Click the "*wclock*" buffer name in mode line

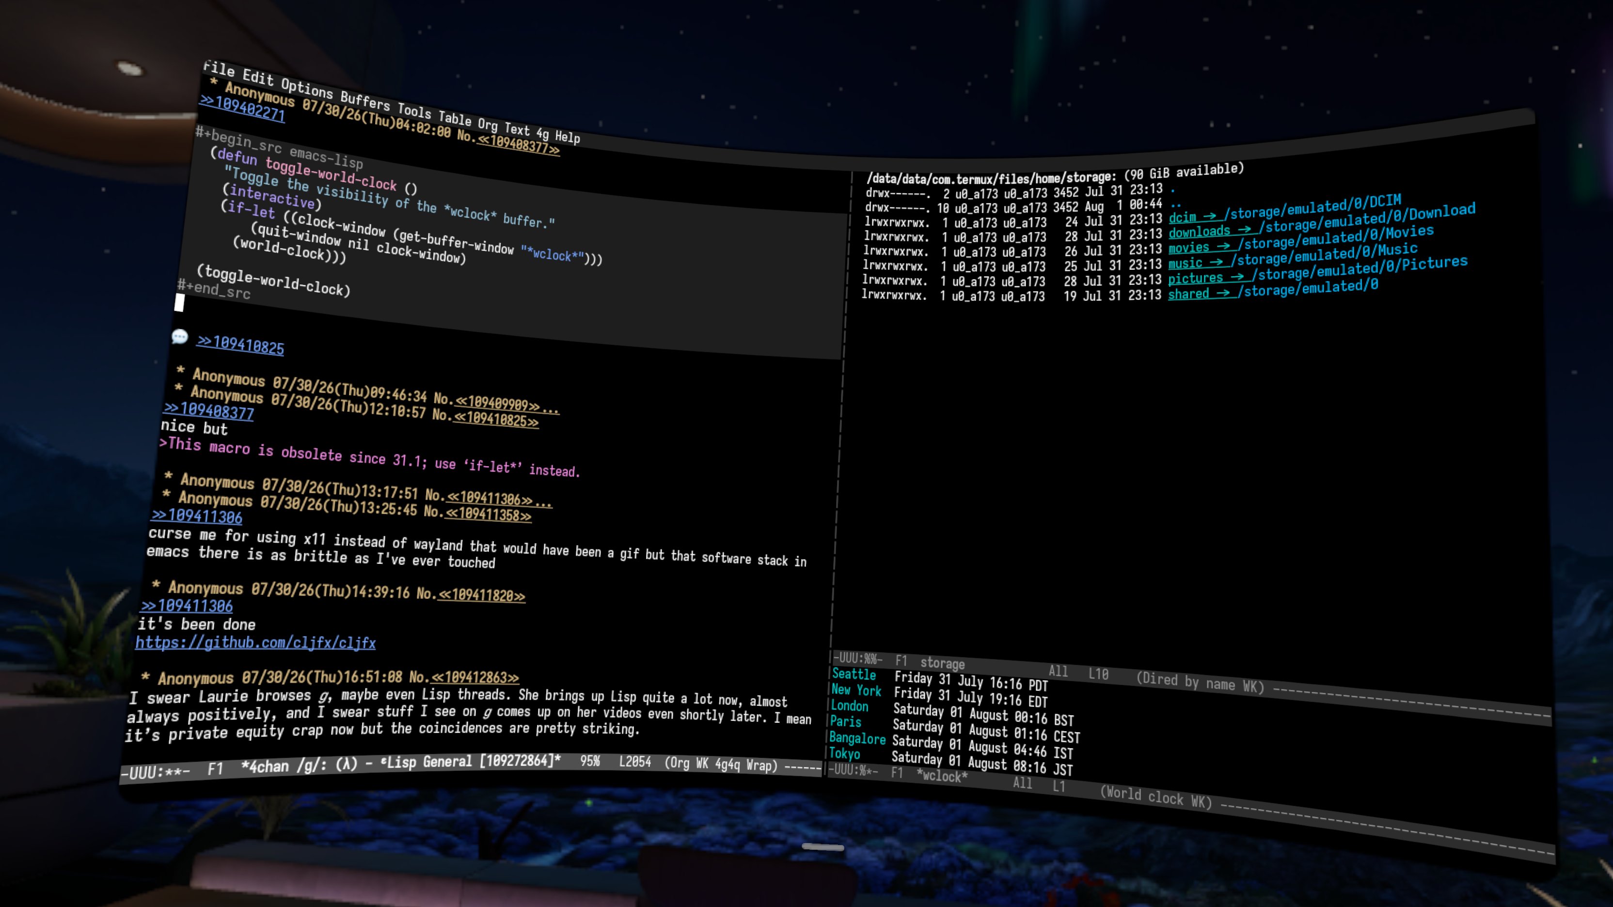click(x=942, y=776)
